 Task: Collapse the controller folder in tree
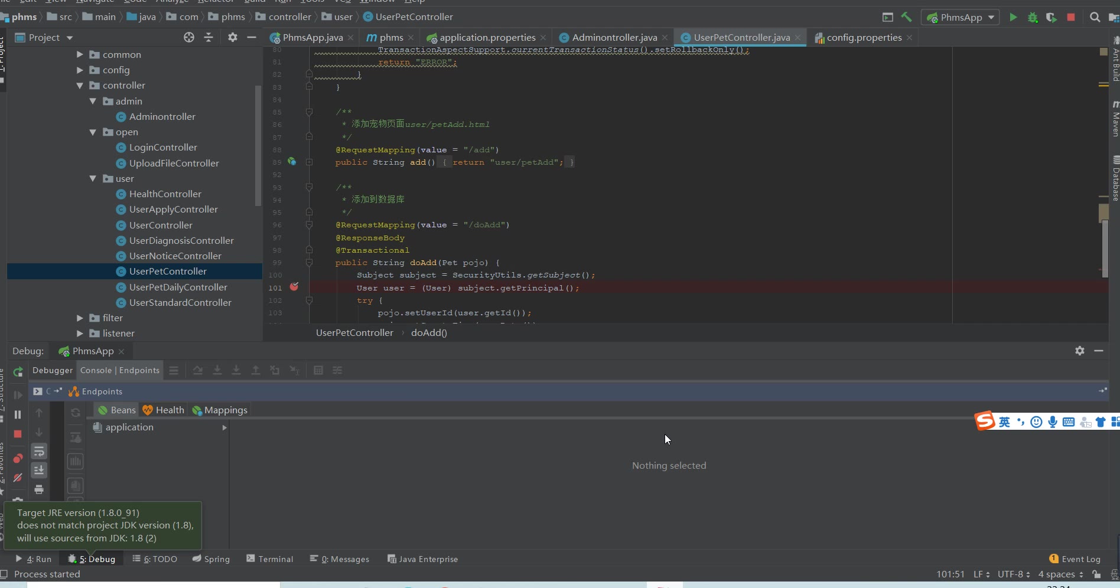[80, 86]
